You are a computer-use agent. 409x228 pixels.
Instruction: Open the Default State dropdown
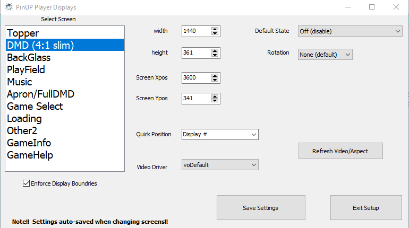(x=350, y=31)
